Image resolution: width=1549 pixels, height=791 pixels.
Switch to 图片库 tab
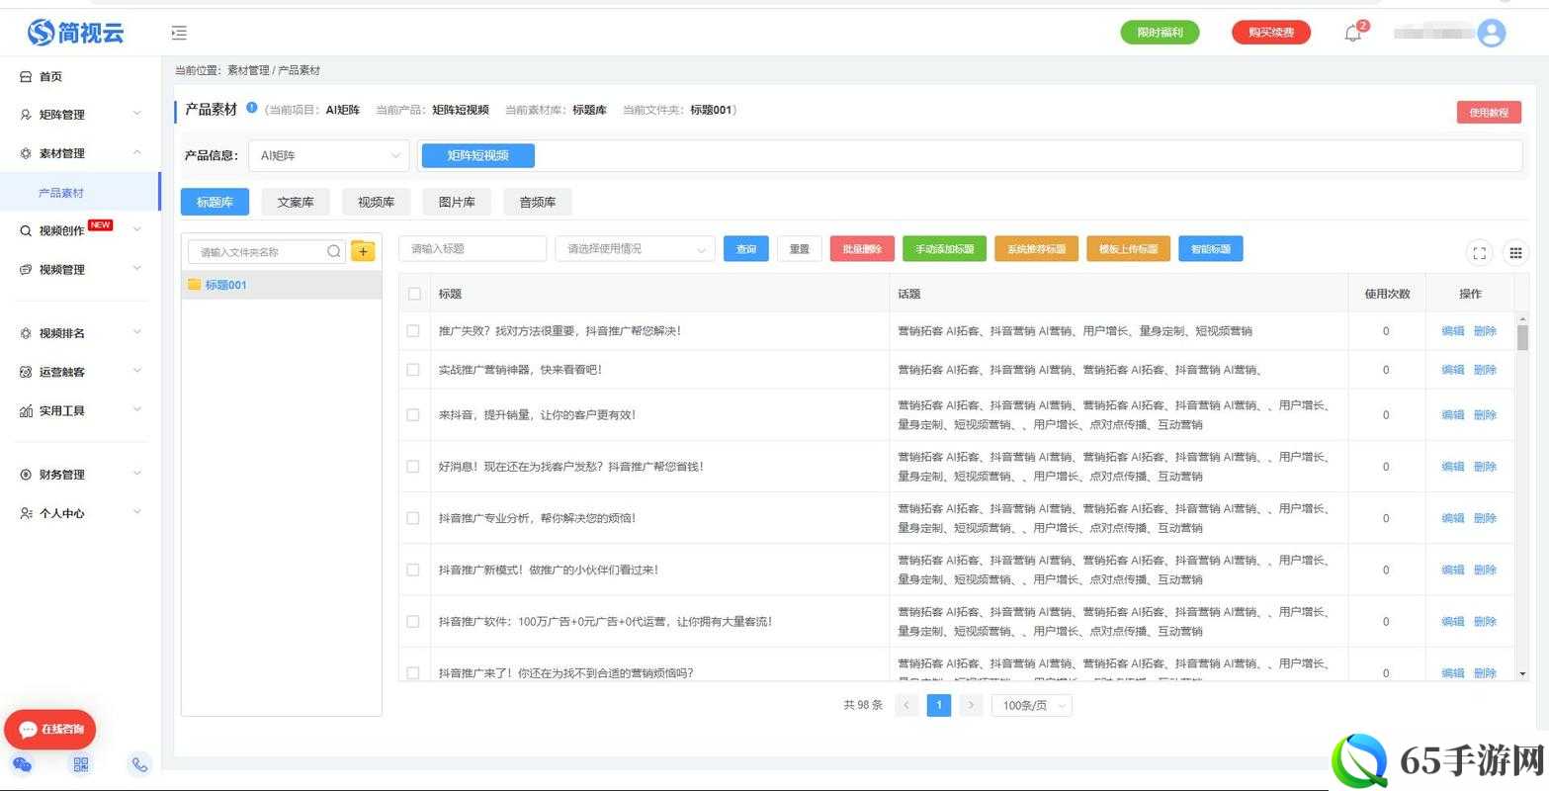(x=457, y=202)
